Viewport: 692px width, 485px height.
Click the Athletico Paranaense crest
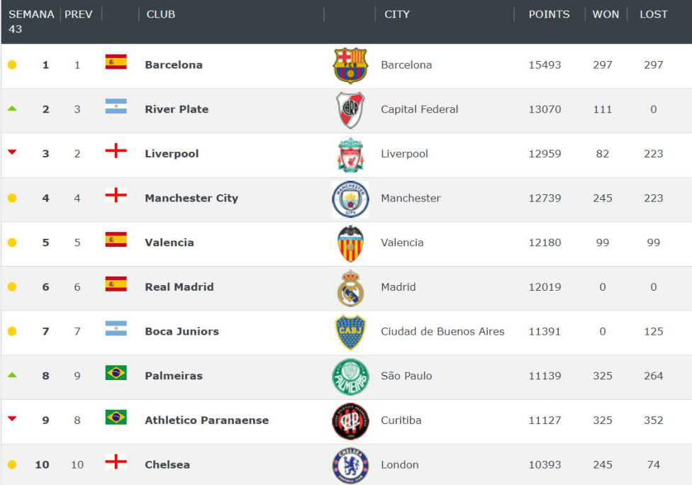350,421
